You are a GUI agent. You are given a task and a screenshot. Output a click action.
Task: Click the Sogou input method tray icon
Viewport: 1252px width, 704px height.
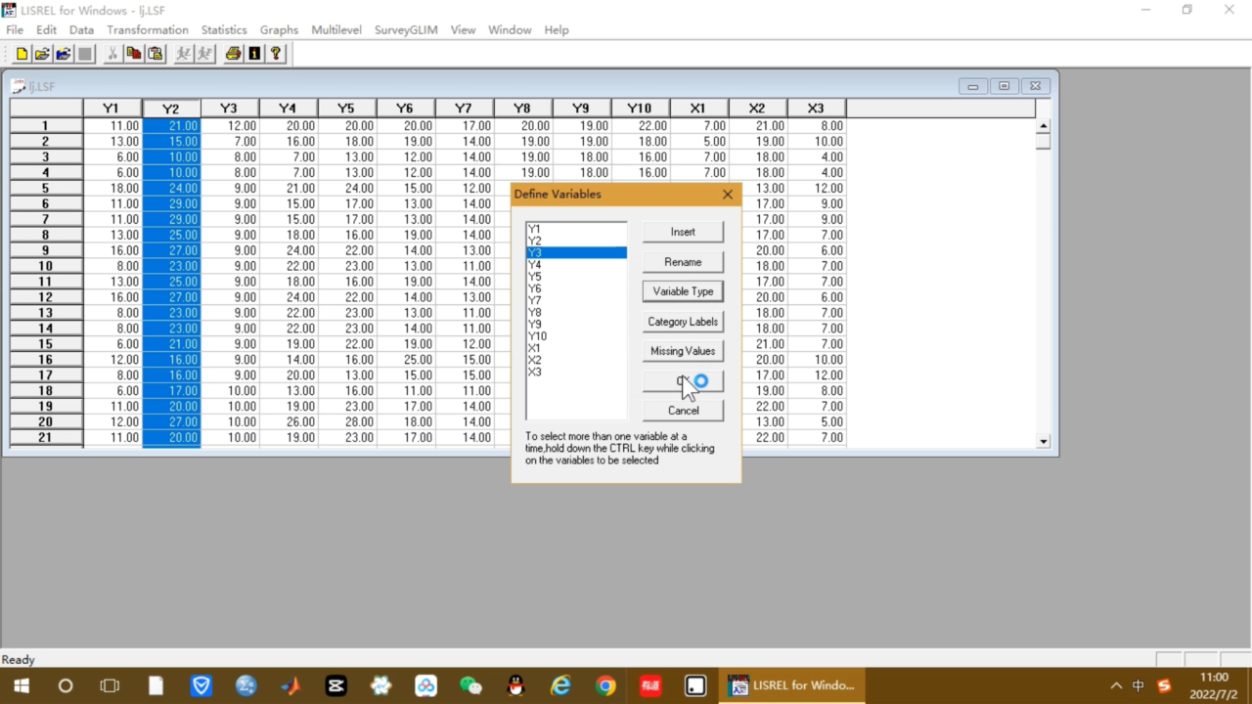[1164, 685]
